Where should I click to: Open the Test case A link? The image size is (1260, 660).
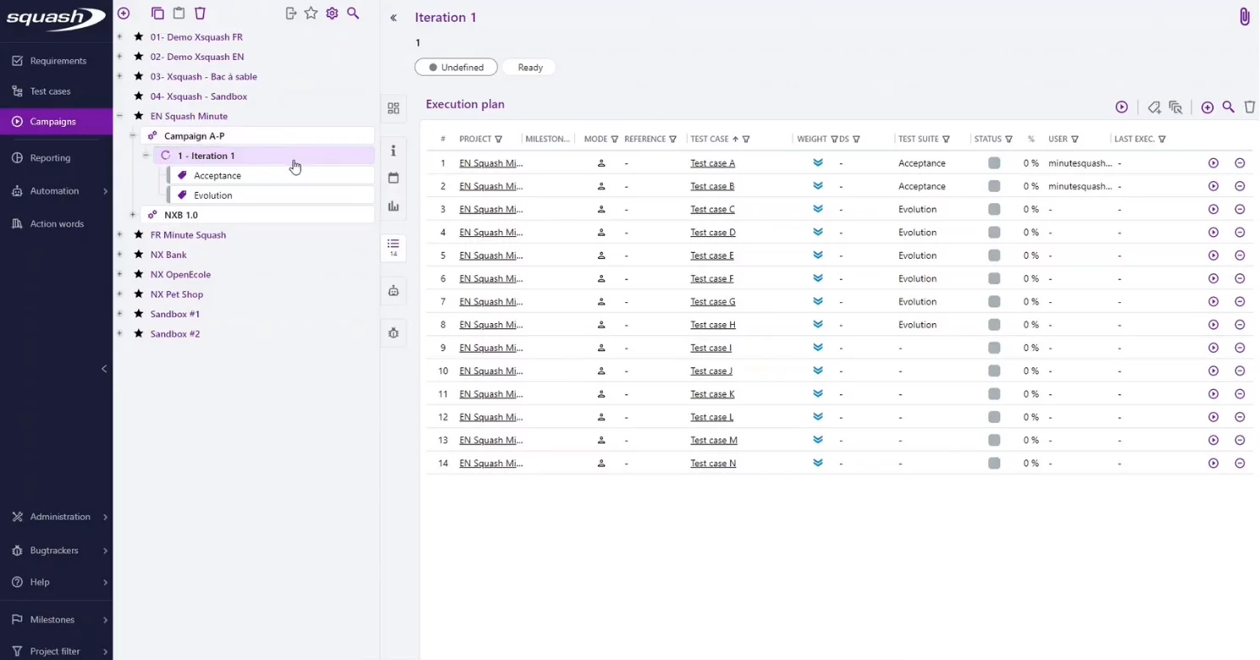point(712,162)
